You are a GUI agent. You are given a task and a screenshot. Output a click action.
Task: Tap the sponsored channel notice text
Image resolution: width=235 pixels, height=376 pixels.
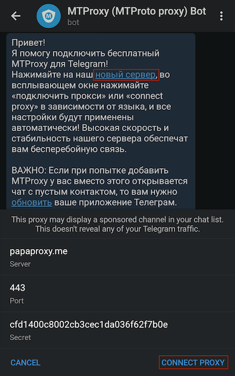click(x=117, y=224)
